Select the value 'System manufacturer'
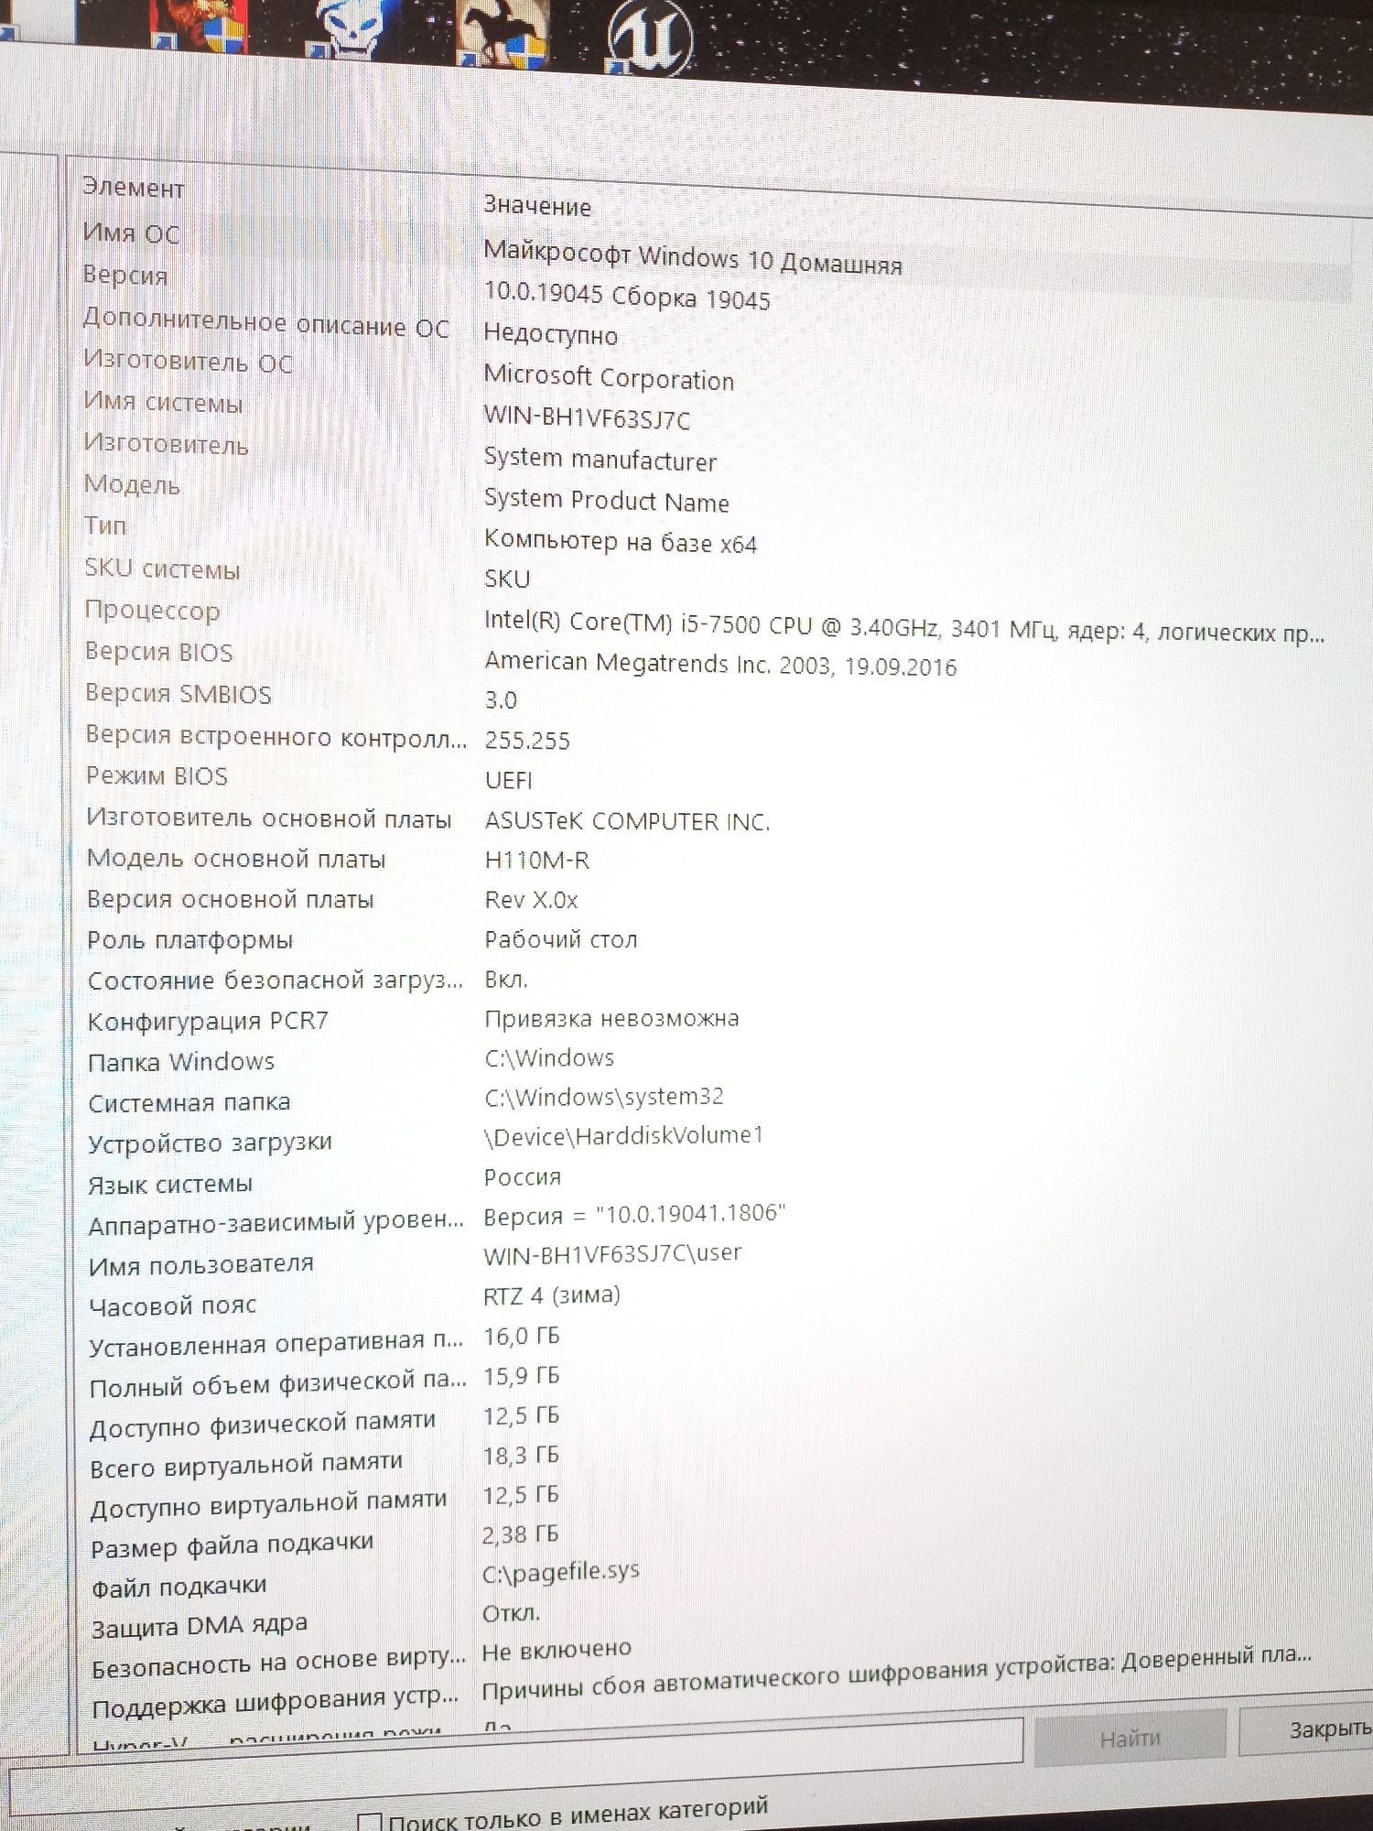The width and height of the screenshot is (1373, 1831). pos(600,459)
